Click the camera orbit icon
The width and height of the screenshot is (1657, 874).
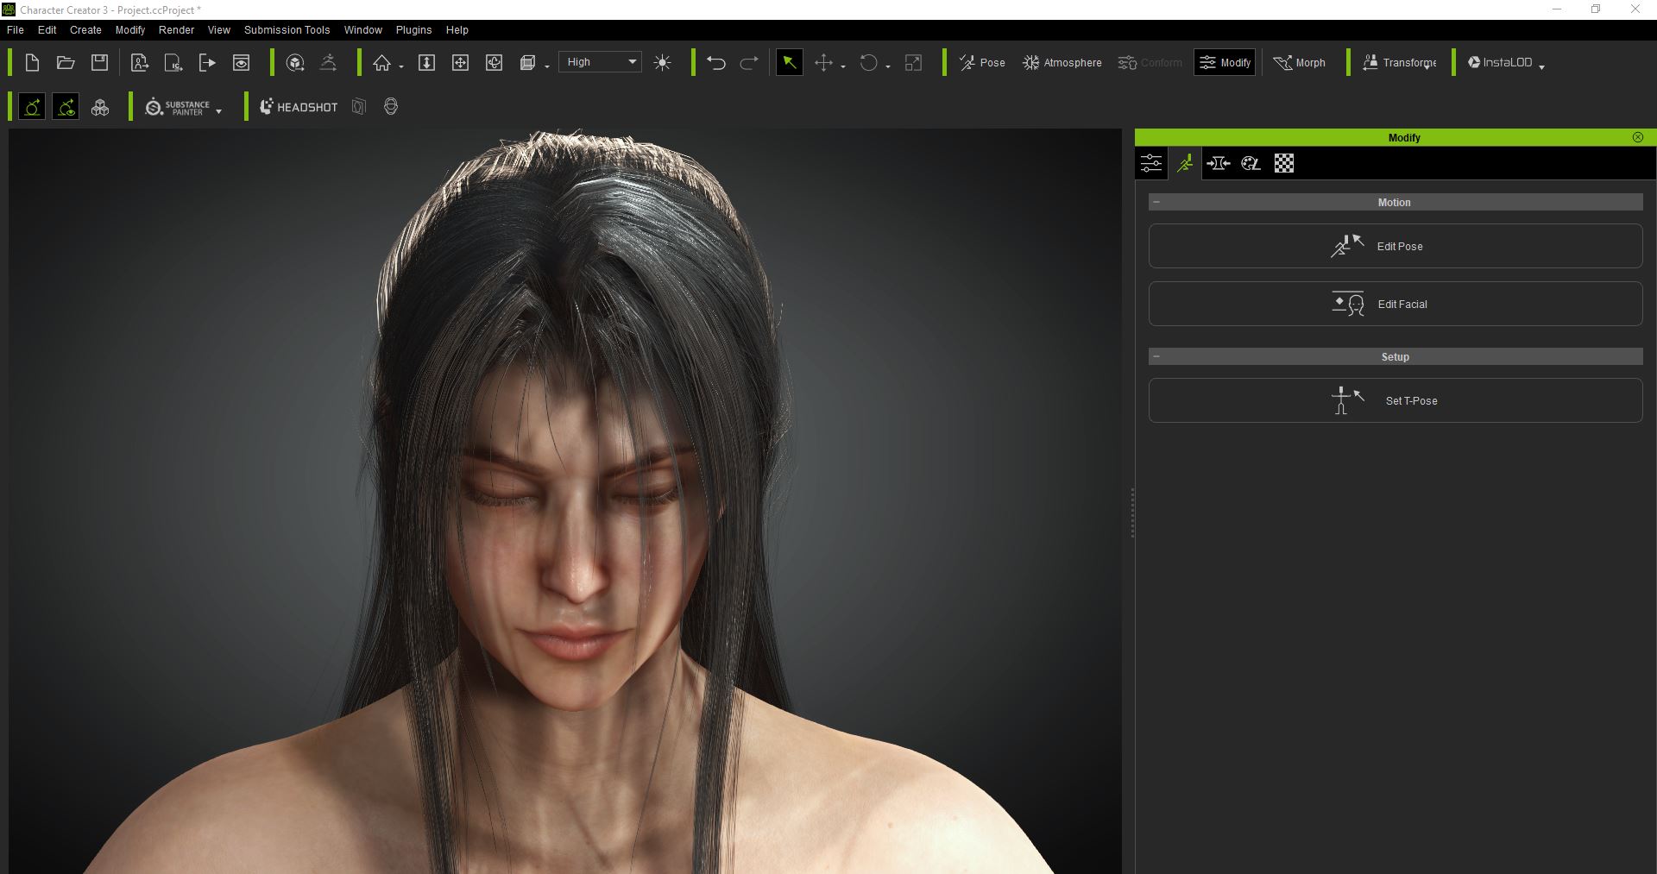(x=495, y=62)
